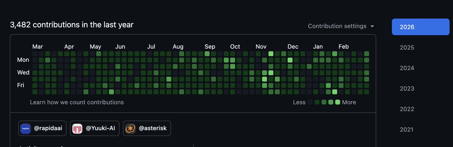The image size is (453, 147).
Task: Click the 'Aug' month label
Action: 178,47
